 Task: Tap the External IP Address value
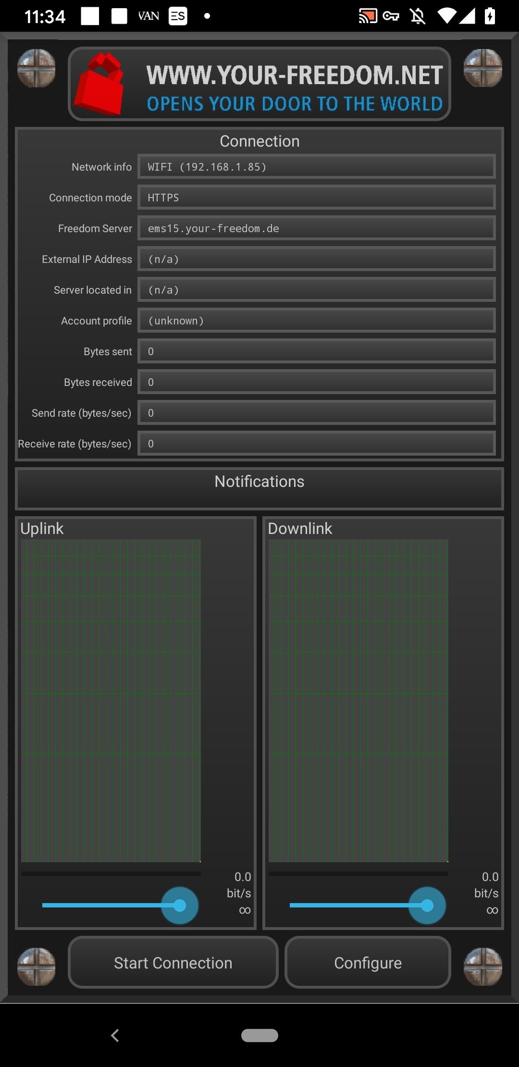(317, 259)
